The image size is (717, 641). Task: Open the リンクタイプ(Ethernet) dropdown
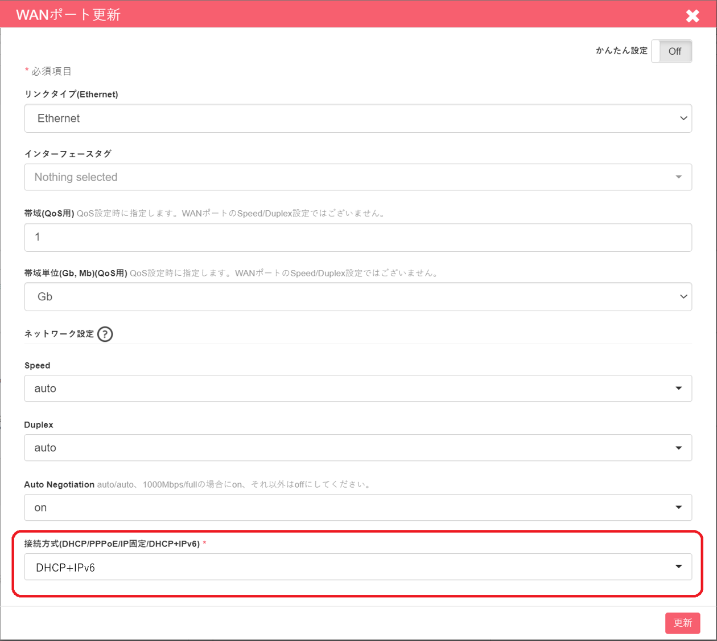(358, 119)
